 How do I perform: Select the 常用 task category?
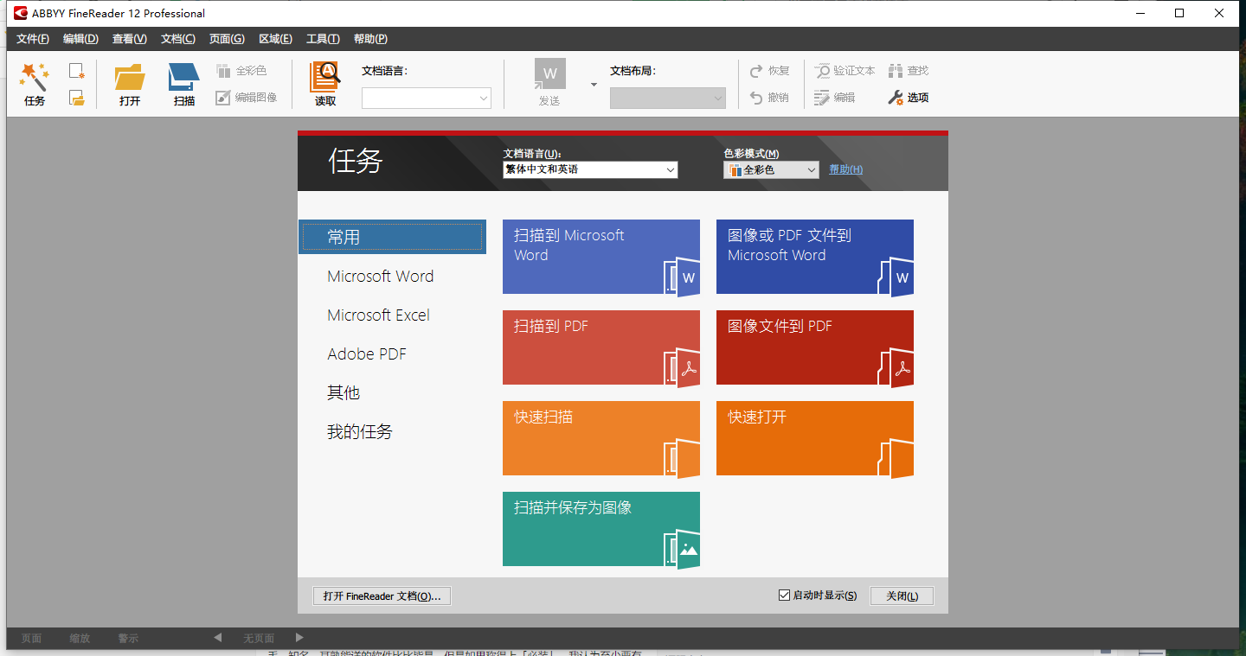click(x=393, y=237)
